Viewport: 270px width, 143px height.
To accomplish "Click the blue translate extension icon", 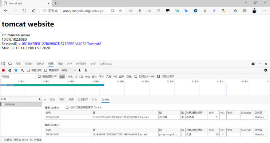I will click(x=186, y=11).
